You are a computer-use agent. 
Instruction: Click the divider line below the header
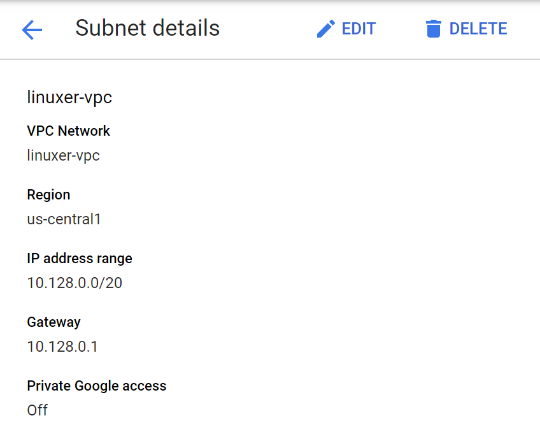(x=270, y=59)
